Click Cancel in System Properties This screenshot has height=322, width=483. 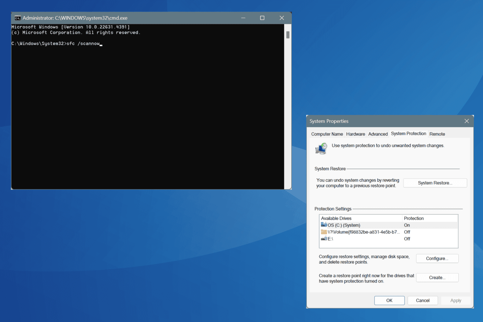click(x=423, y=301)
